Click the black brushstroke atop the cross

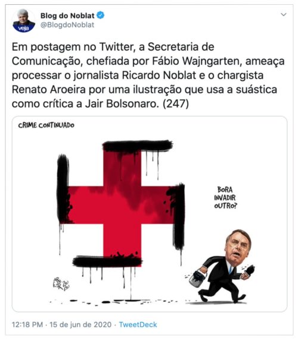pos(138,146)
